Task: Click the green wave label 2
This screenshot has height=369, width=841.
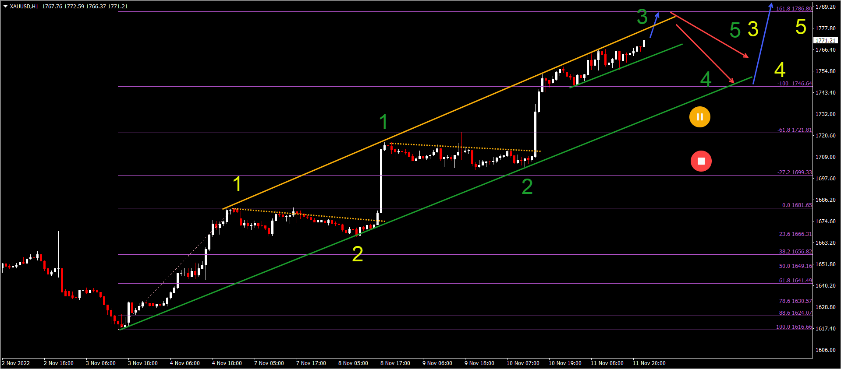Action: pyautogui.click(x=527, y=187)
